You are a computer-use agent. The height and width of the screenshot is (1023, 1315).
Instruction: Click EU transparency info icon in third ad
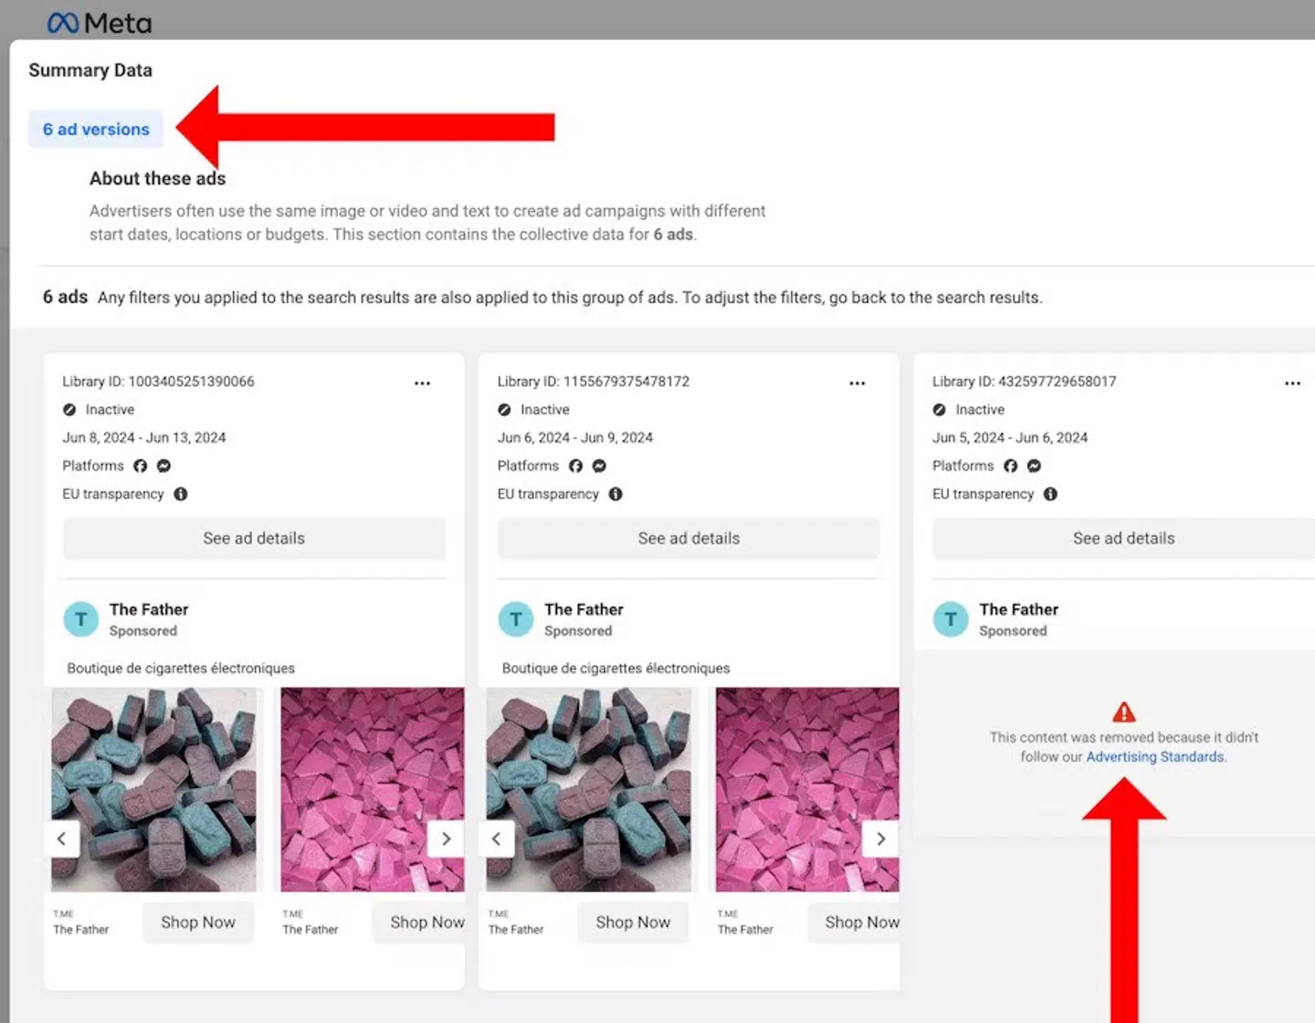[1050, 494]
